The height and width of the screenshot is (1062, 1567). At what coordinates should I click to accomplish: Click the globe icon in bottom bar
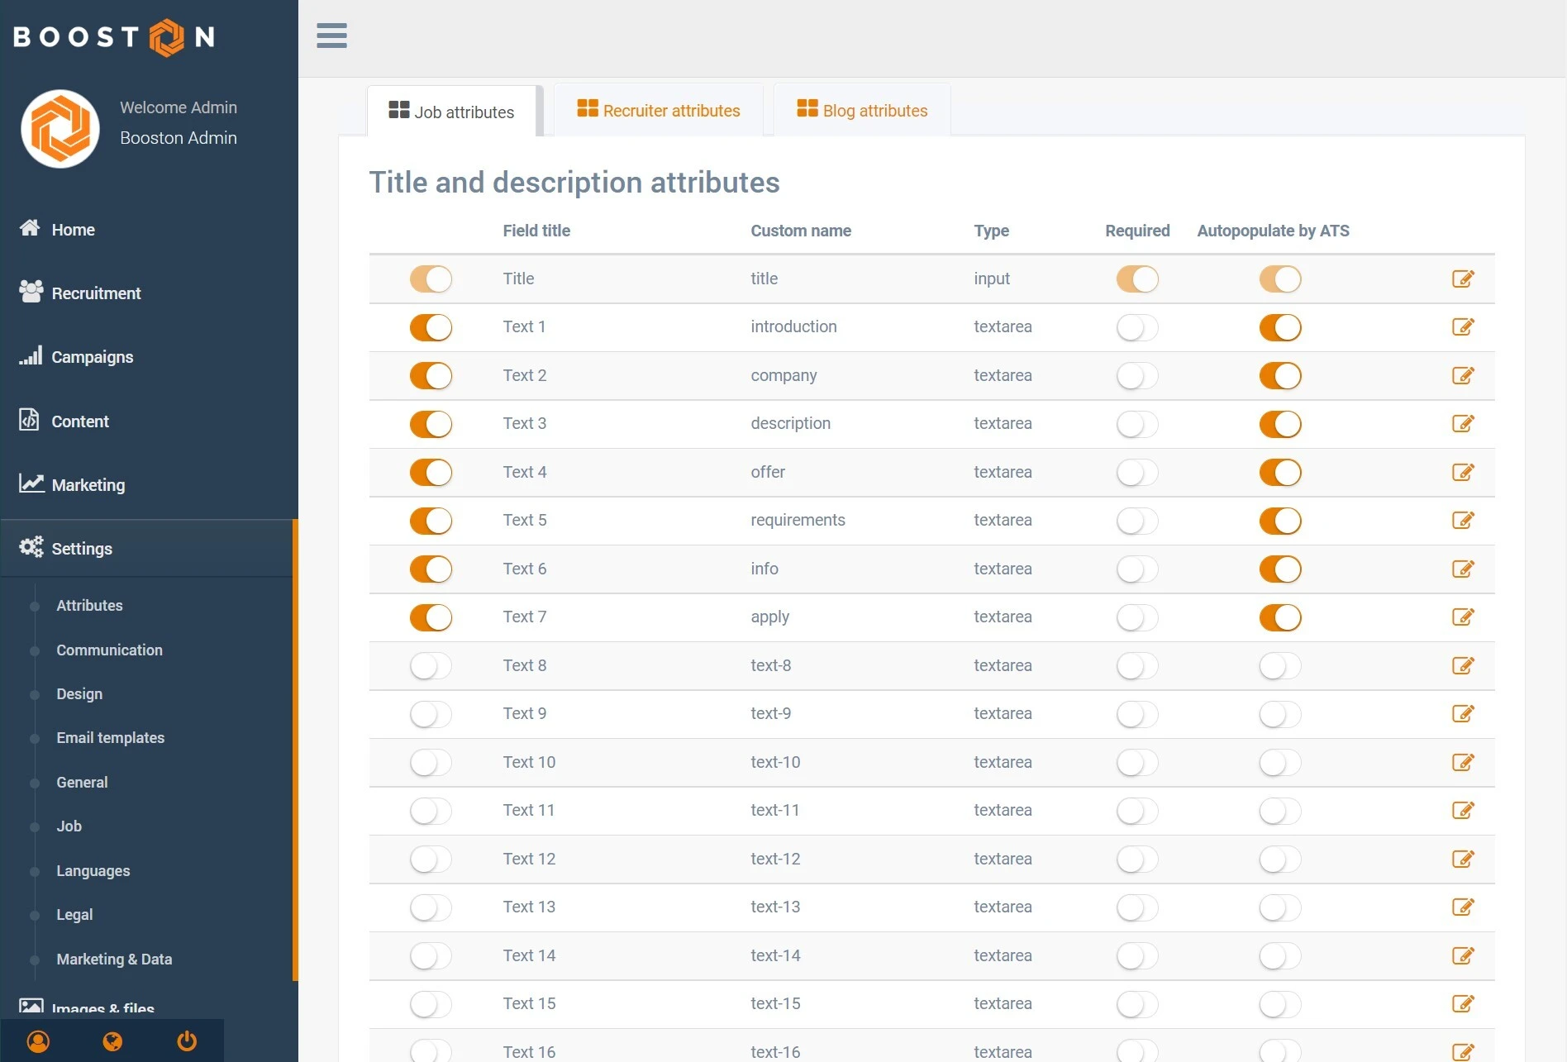coord(112,1041)
